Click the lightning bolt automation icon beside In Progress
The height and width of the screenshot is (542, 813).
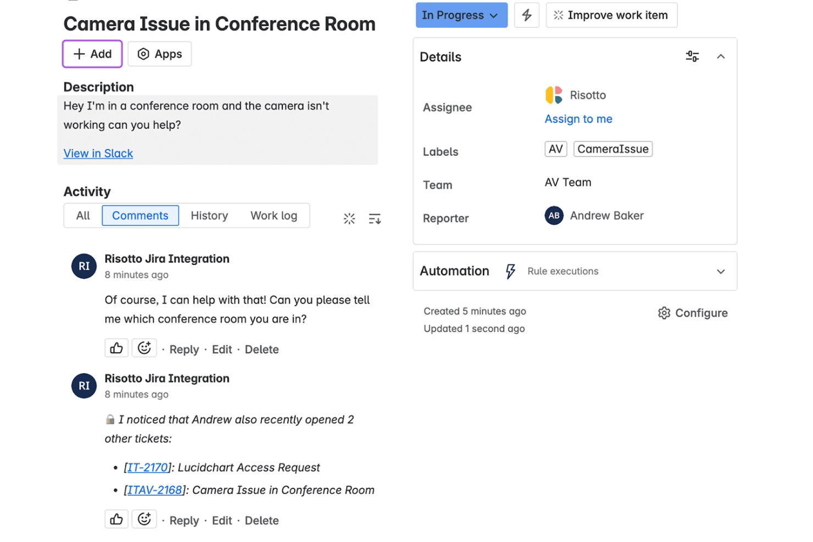[x=526, y=15]
